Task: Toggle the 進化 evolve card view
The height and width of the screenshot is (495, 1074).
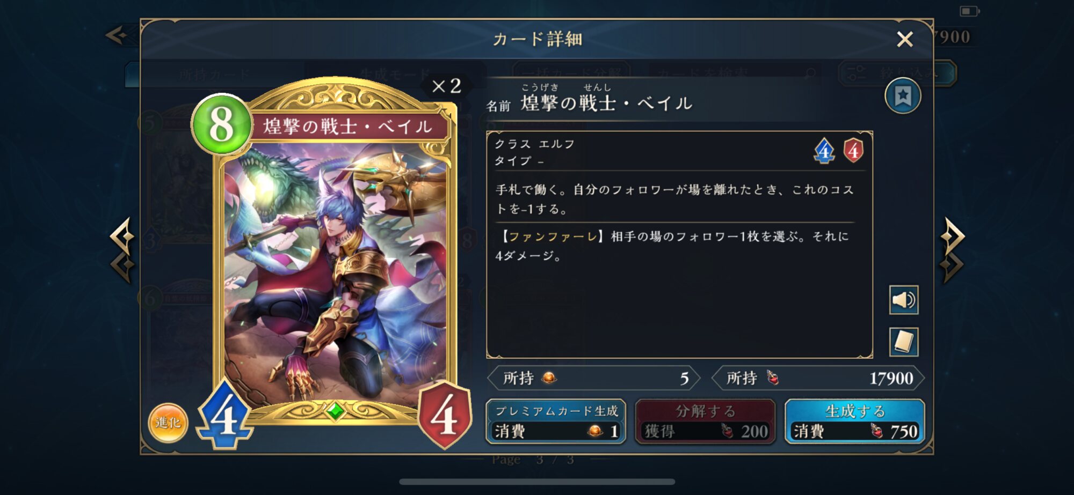Action: pos(168,423)
